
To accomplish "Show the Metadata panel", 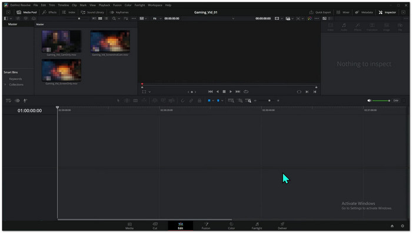I will coord(364,12).
